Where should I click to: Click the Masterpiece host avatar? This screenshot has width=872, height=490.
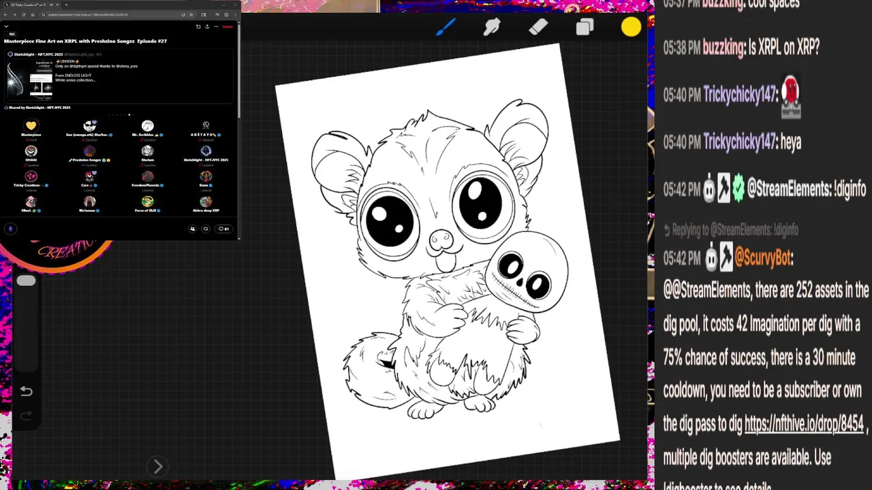31,126
